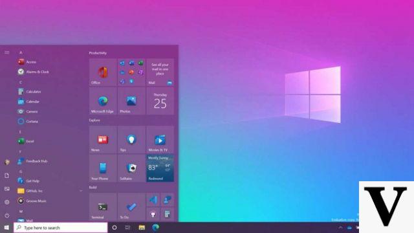
Task: Open the Power options button
Action: 7,216
